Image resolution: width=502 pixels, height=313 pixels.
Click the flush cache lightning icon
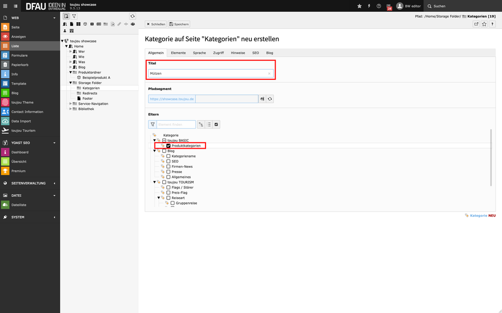pos(369,6)
